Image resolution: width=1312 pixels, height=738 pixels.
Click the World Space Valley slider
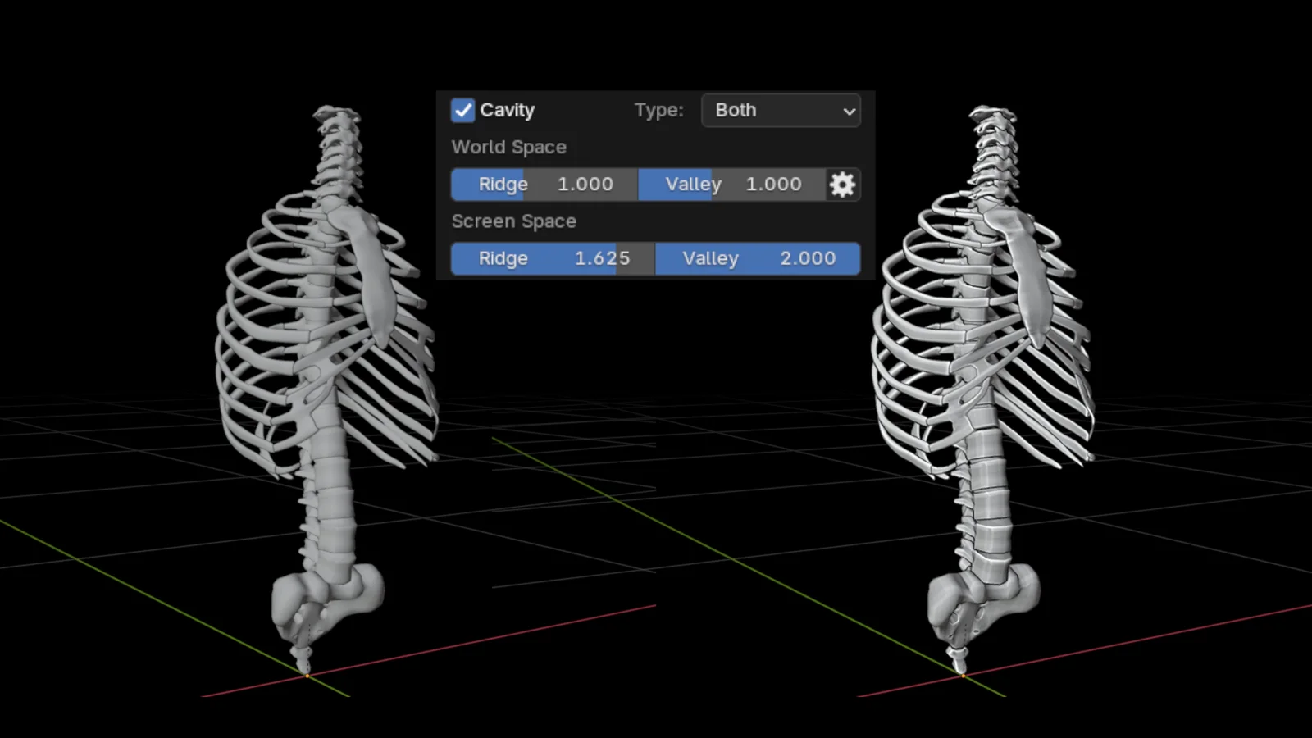(x=731, y=184)
